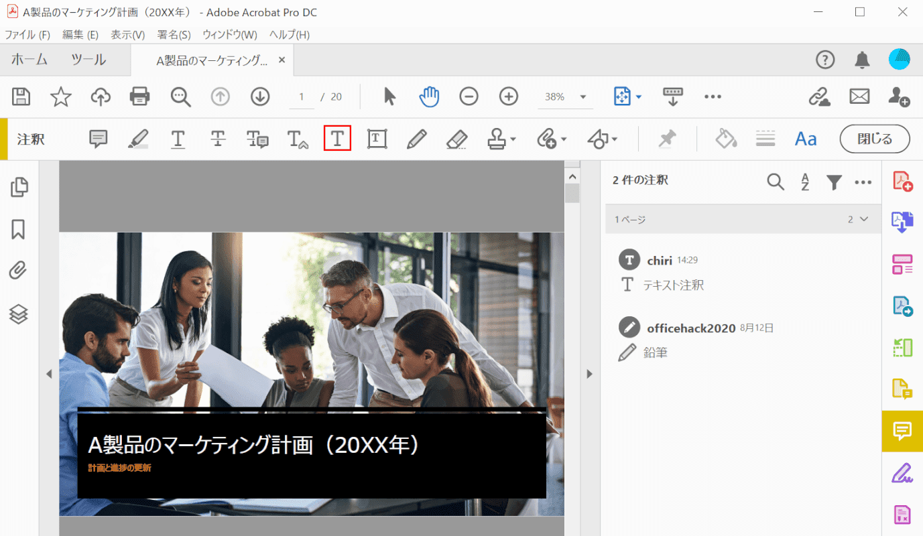Go to next page arrow
The image size is (923, 536).
click(260, 96)
